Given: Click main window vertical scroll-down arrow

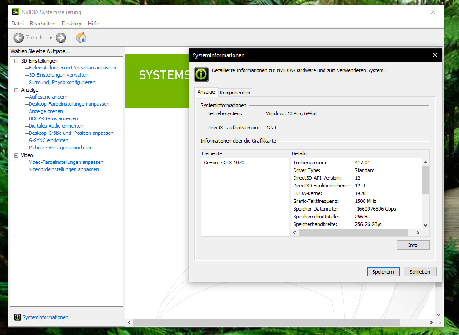Looking at the screenshot, I should (x=439, y=315).
